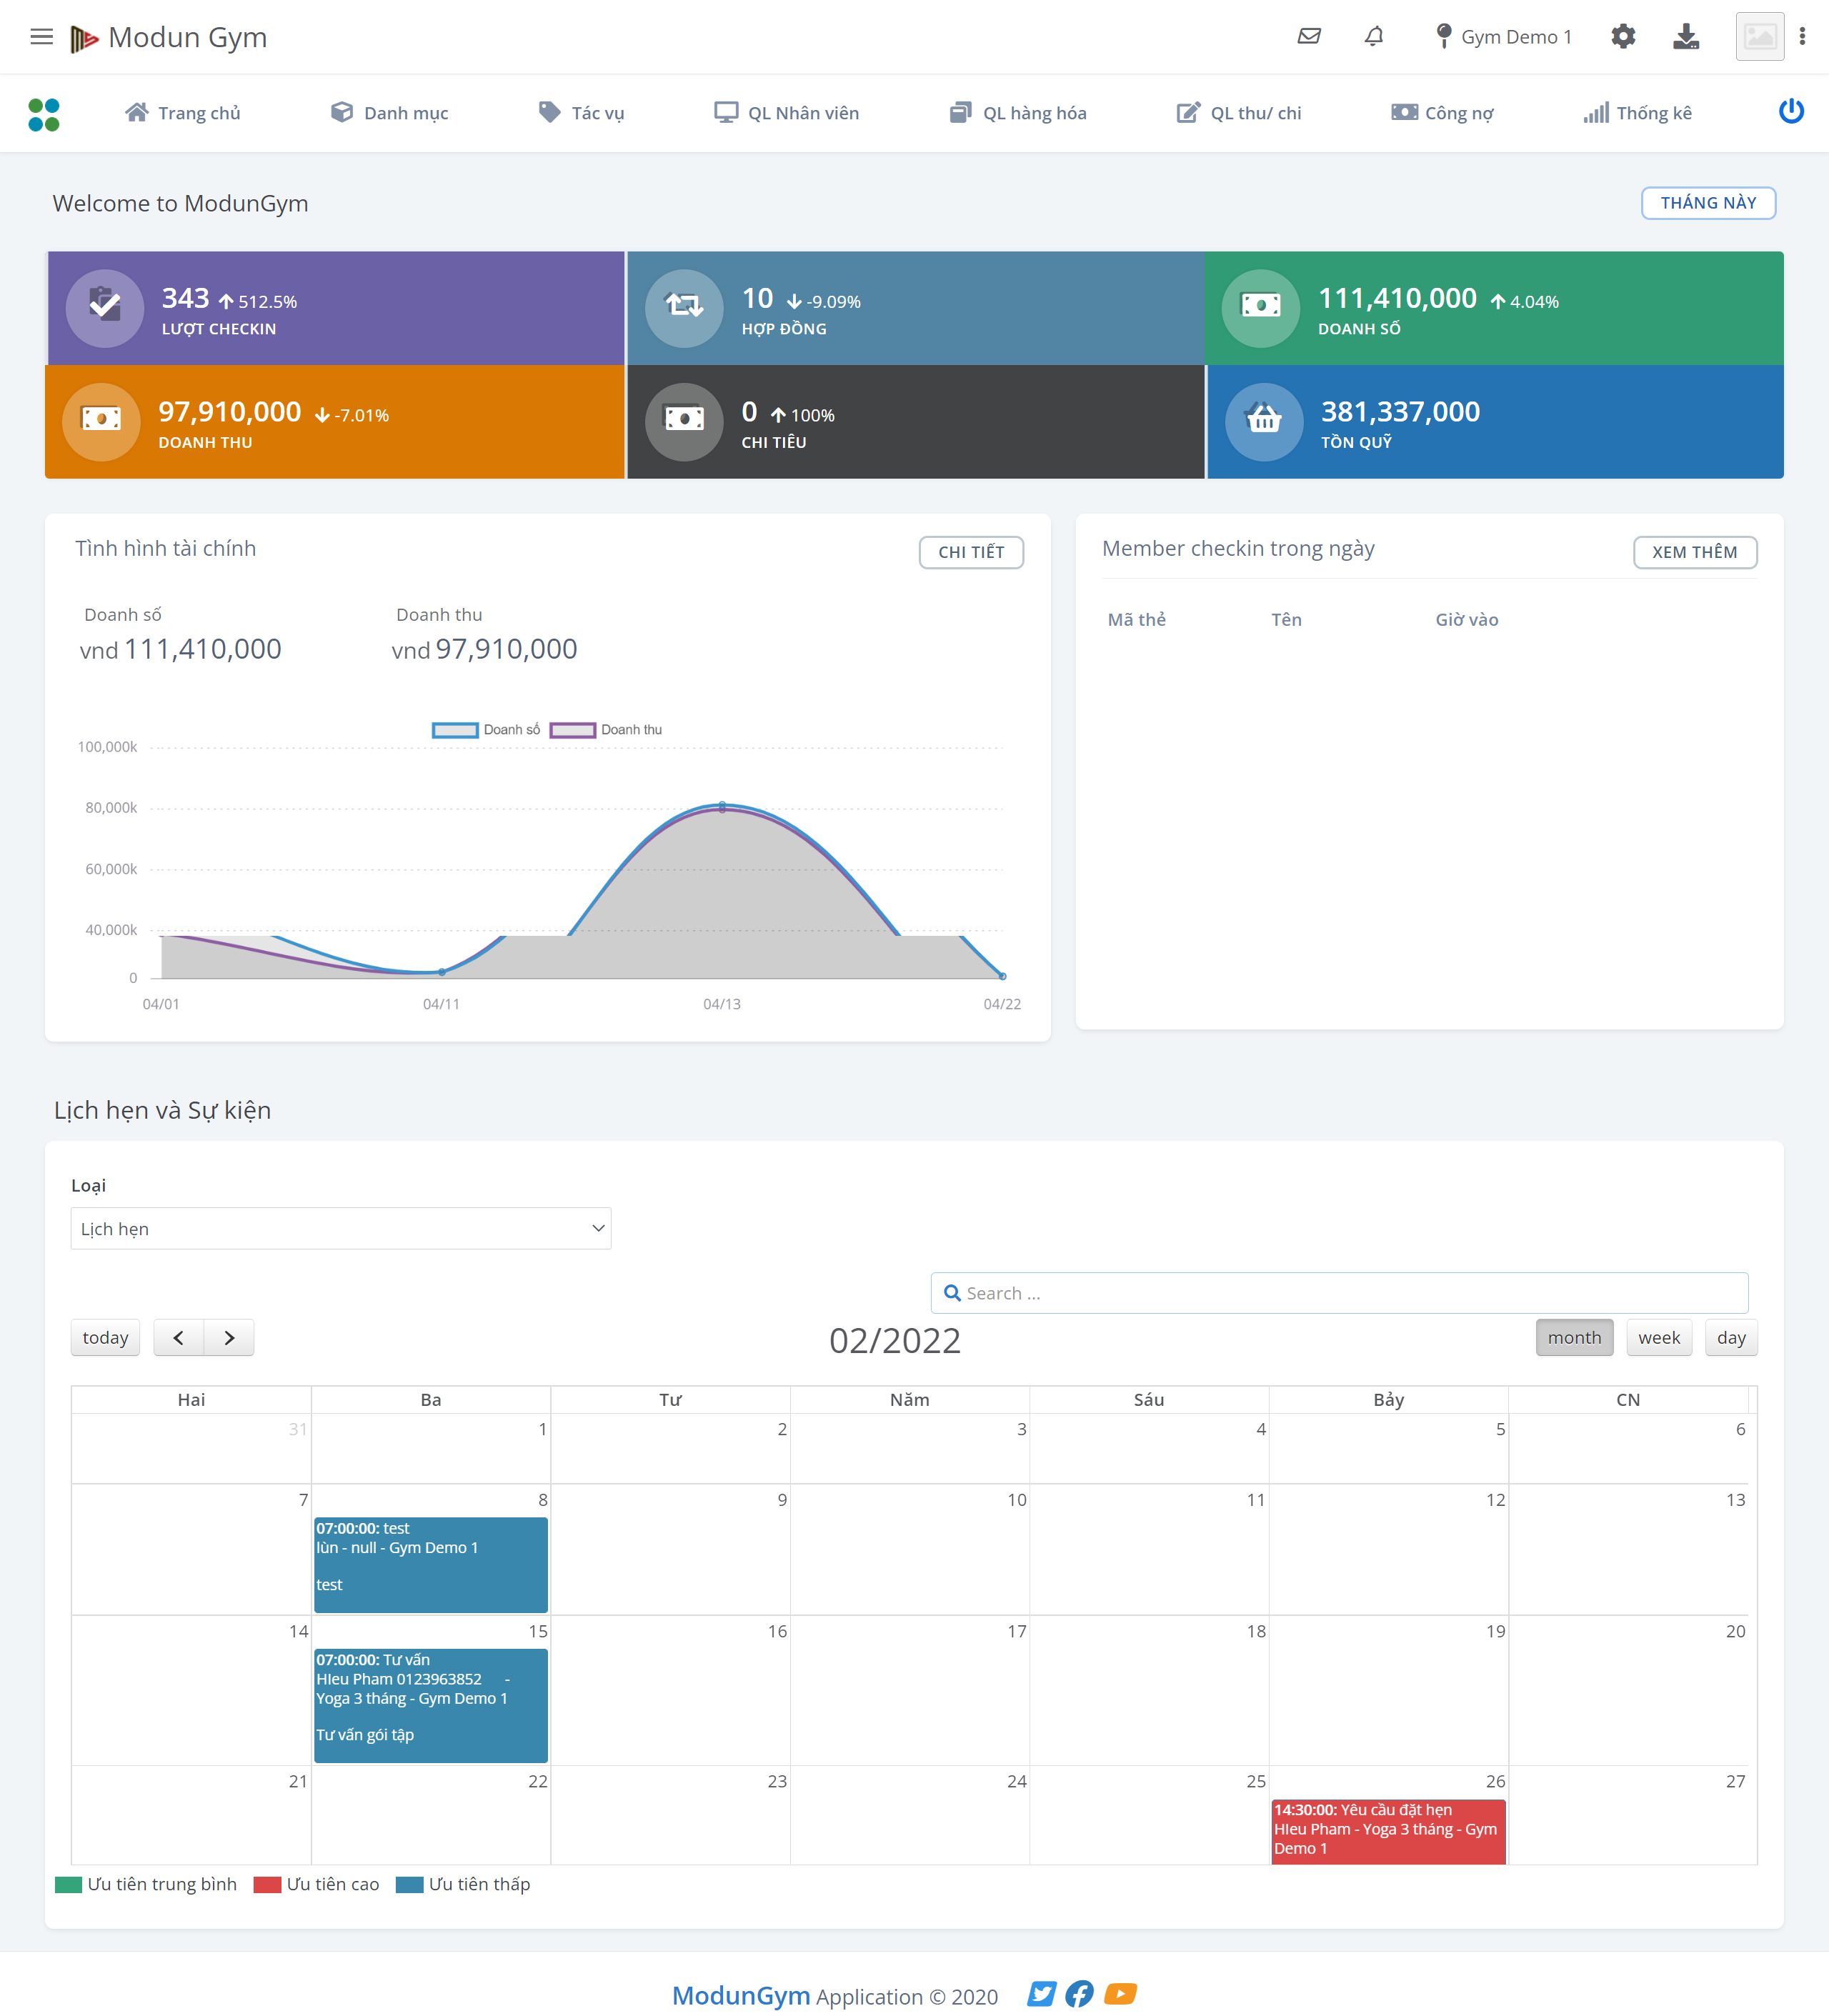Image resolution: width=1829 pixels, height=2016 pixels.
Task: Click the four-dot app grid icon
Action: coord(44,114)
